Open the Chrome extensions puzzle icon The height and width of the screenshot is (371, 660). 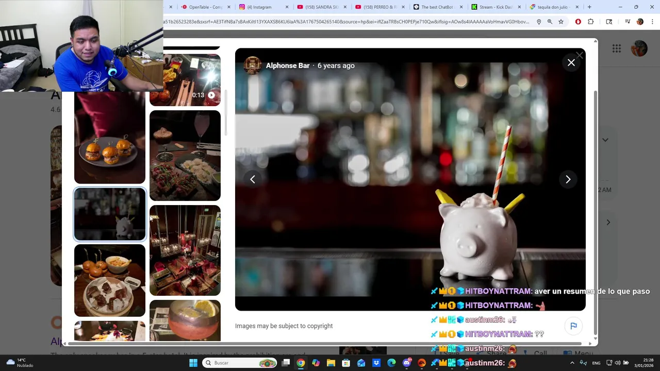[x=591, y=22]
